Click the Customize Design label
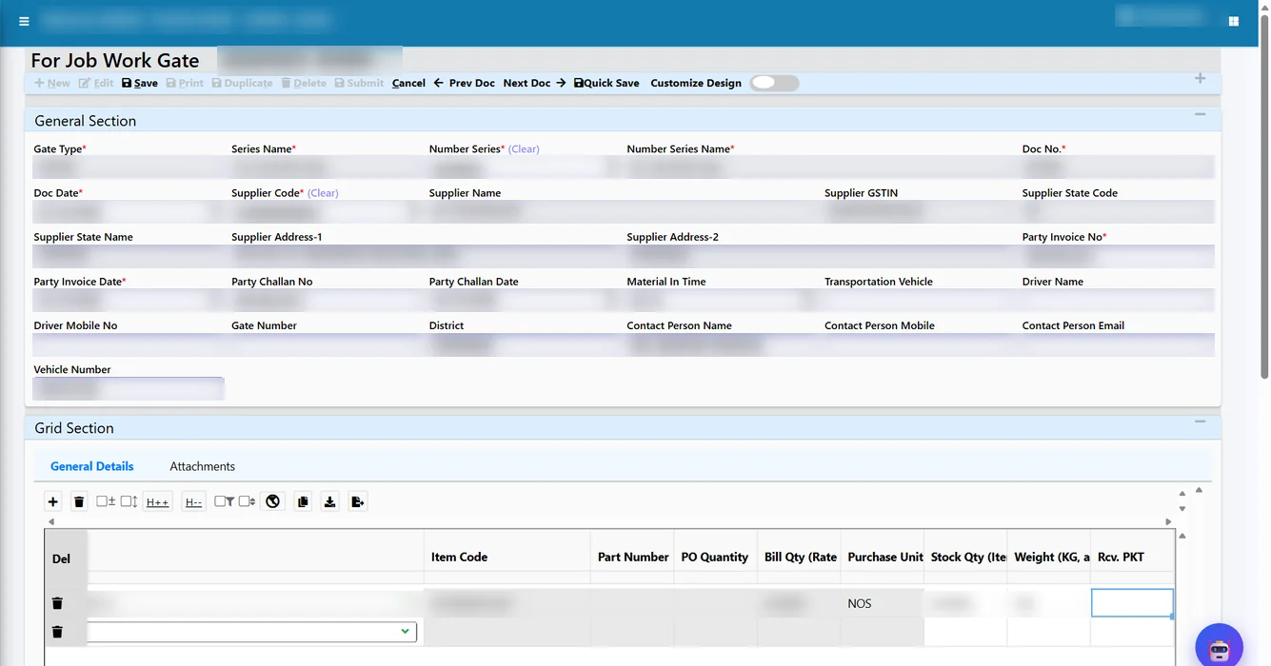This screenshot has height=666, width=1271. pyautogui.click(x=696, y=83)
